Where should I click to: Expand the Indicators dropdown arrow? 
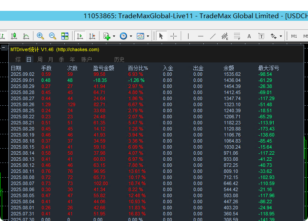[x=114, y=36]
